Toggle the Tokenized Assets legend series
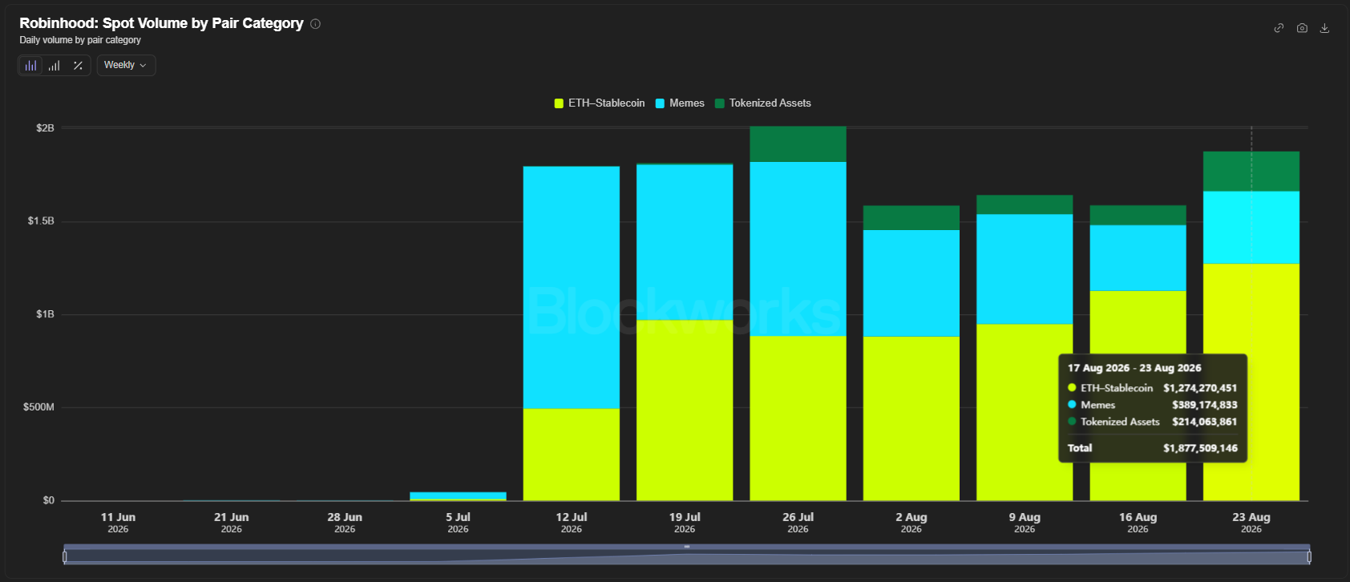Image resolution: width=1350 pixels, height=582 pixels. 763,103
